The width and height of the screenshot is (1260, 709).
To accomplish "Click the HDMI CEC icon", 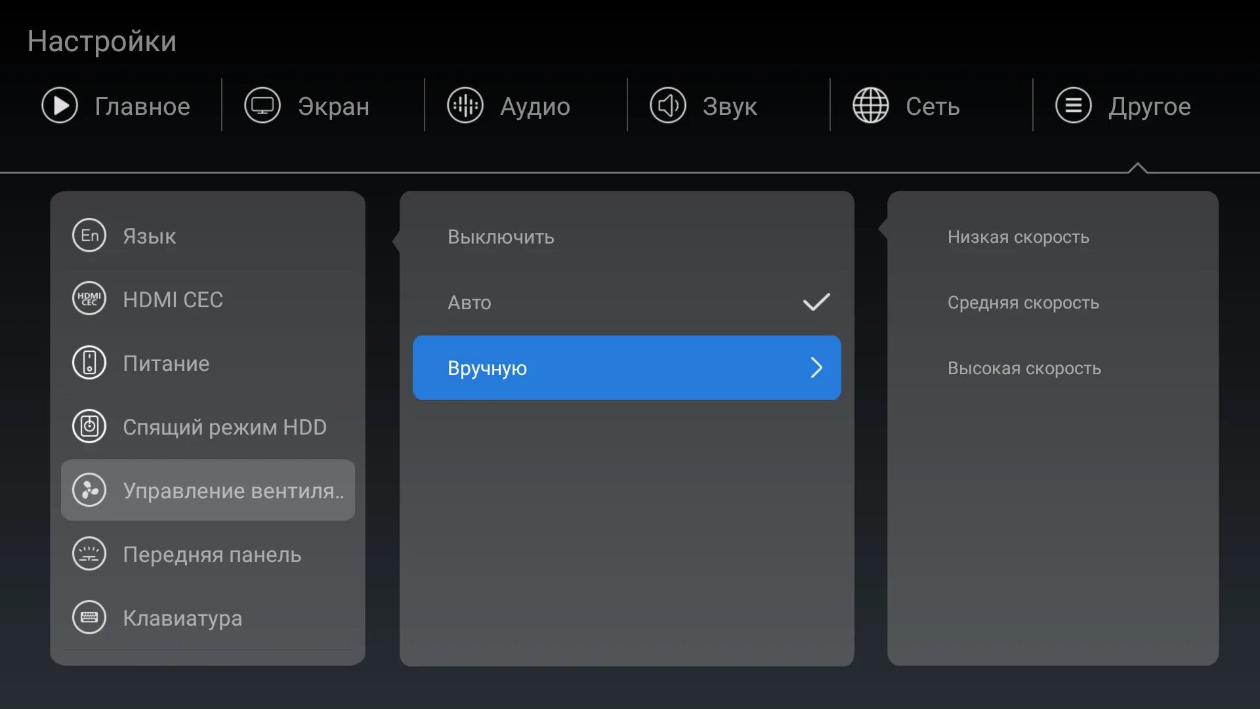I will (x=89, y=299).
